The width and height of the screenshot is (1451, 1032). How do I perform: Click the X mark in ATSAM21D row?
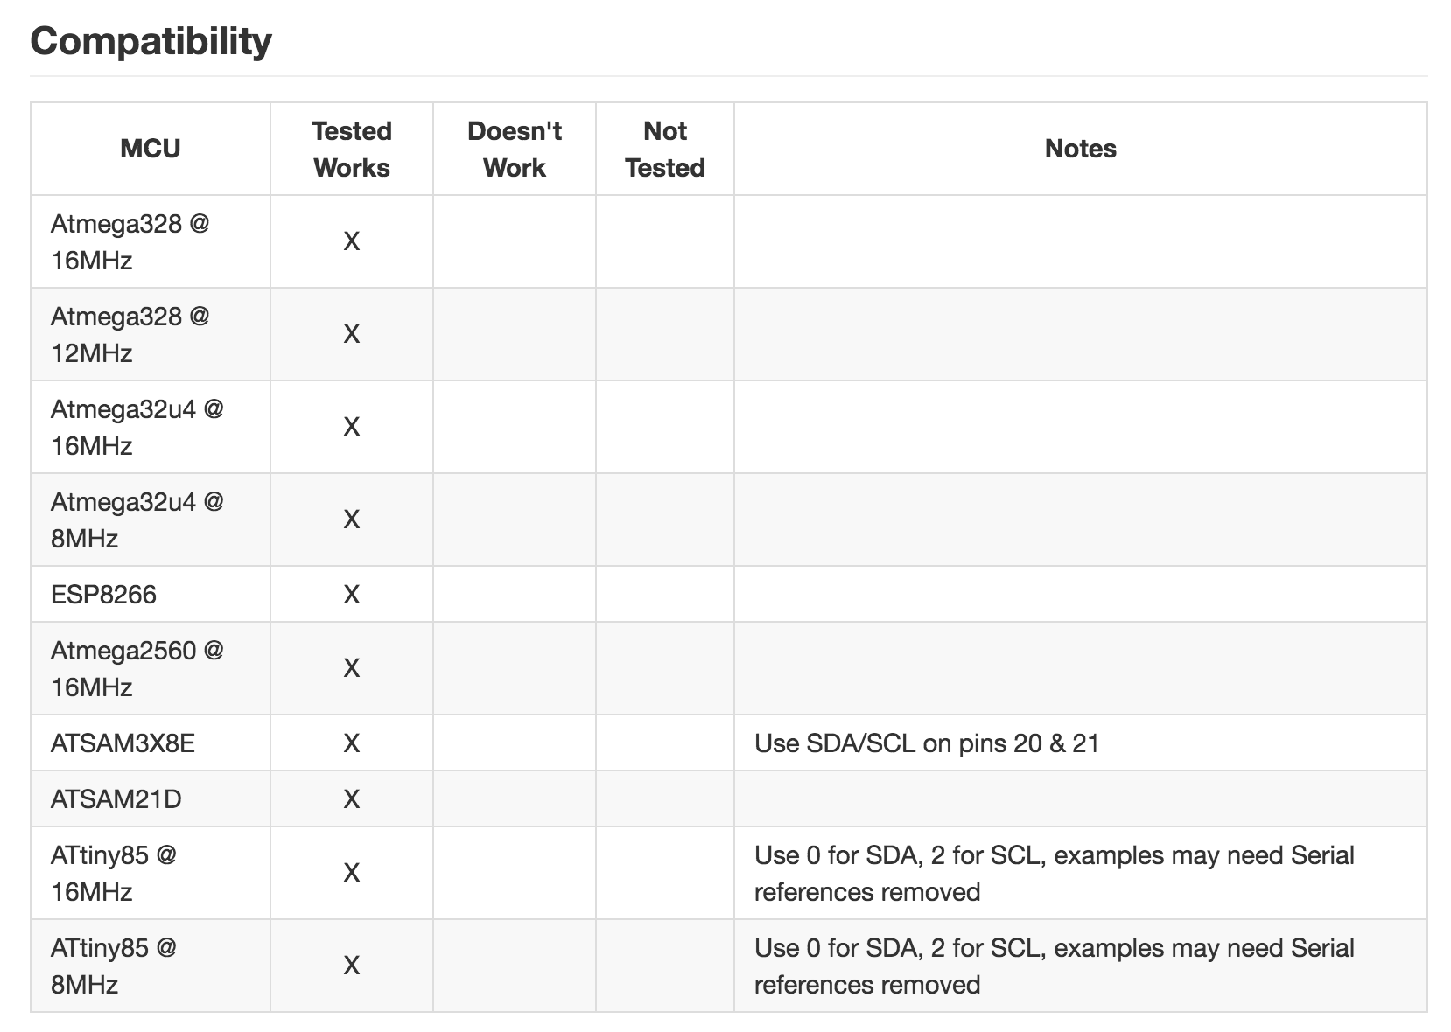coord(352,799)
